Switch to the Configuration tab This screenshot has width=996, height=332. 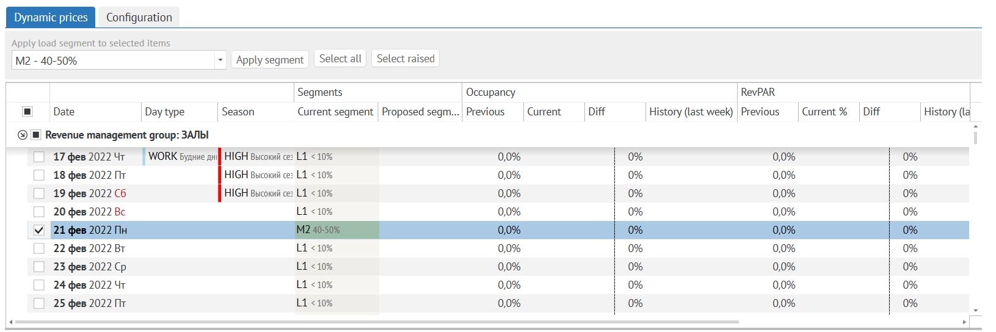point(139,18)
